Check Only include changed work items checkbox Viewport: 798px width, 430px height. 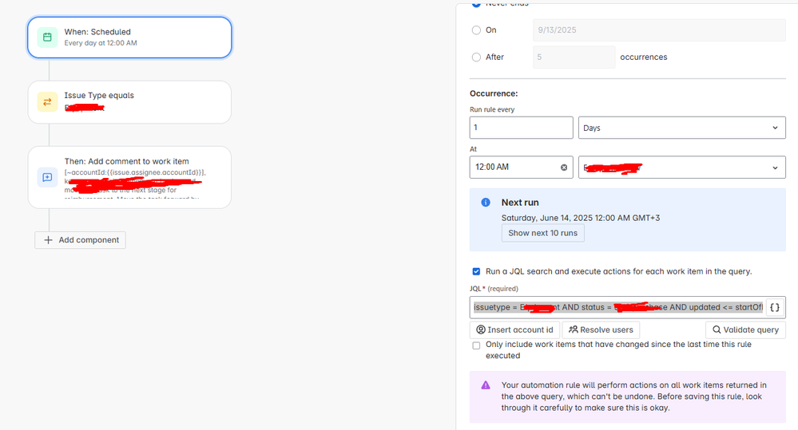click(x=476, y=345)
